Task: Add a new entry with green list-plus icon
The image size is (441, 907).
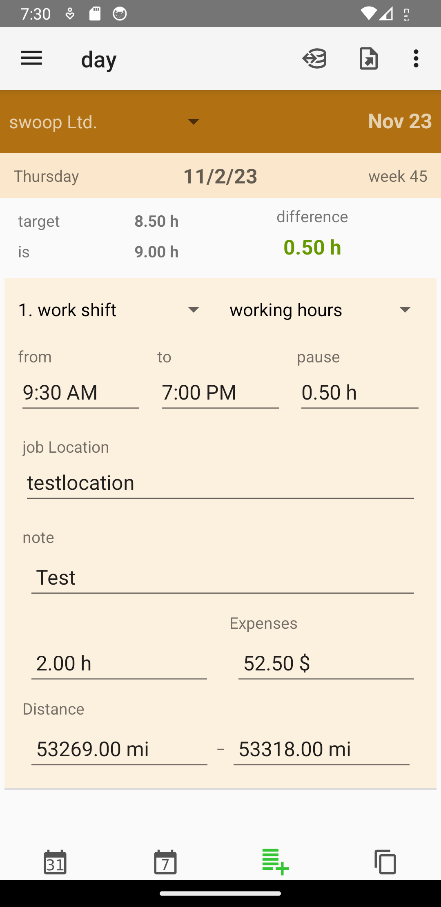Action: [276, 862]
